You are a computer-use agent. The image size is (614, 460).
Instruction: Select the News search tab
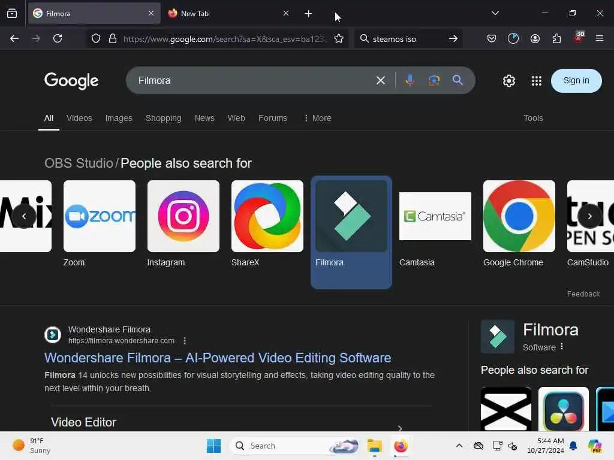pyautogui.click(x=204, y=118)
